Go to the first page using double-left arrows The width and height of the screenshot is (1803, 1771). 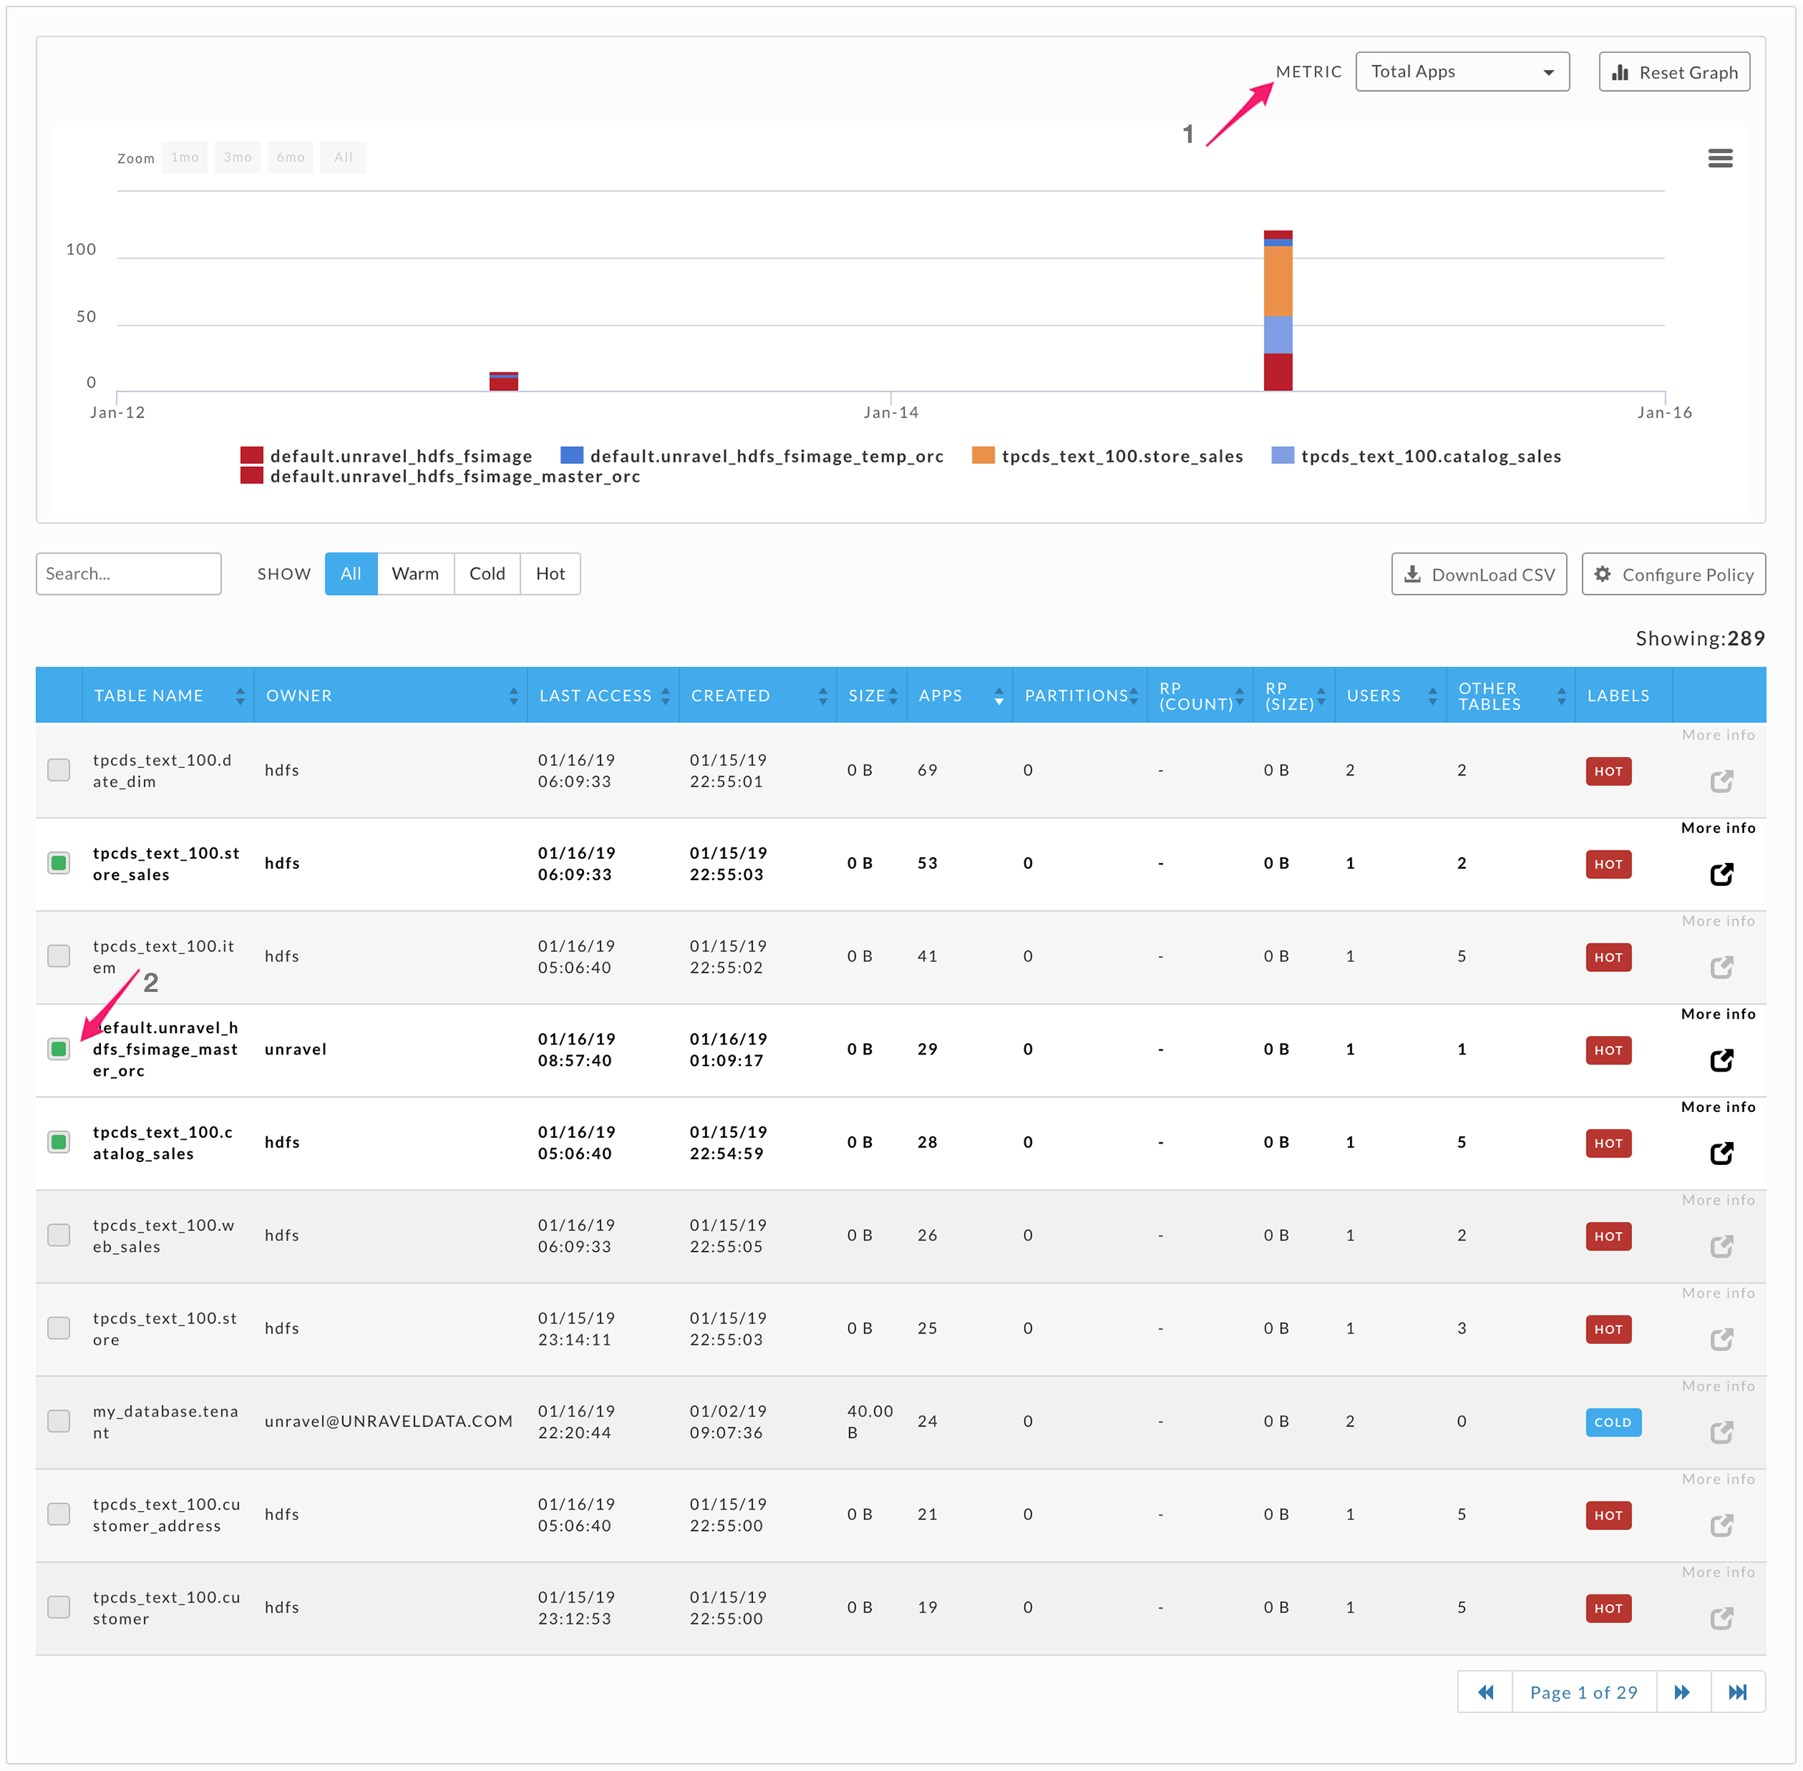point(1485,1692)
